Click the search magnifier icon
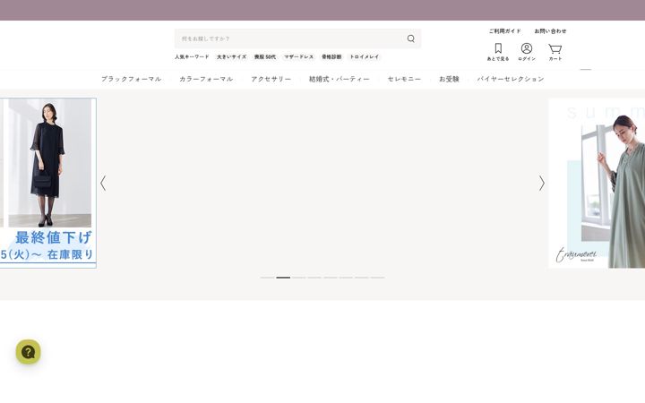The width and height of the screenshot is (645, 403). (x=410, y=39)
